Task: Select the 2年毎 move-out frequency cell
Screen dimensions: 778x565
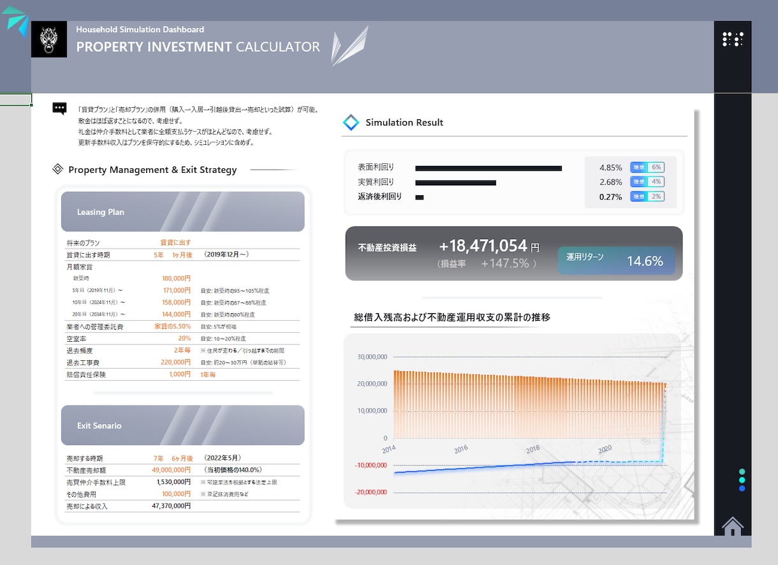Action: click(182, 350)
